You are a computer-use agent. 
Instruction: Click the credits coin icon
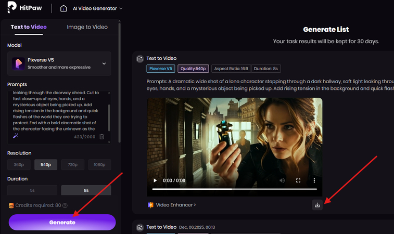[11, 205]
